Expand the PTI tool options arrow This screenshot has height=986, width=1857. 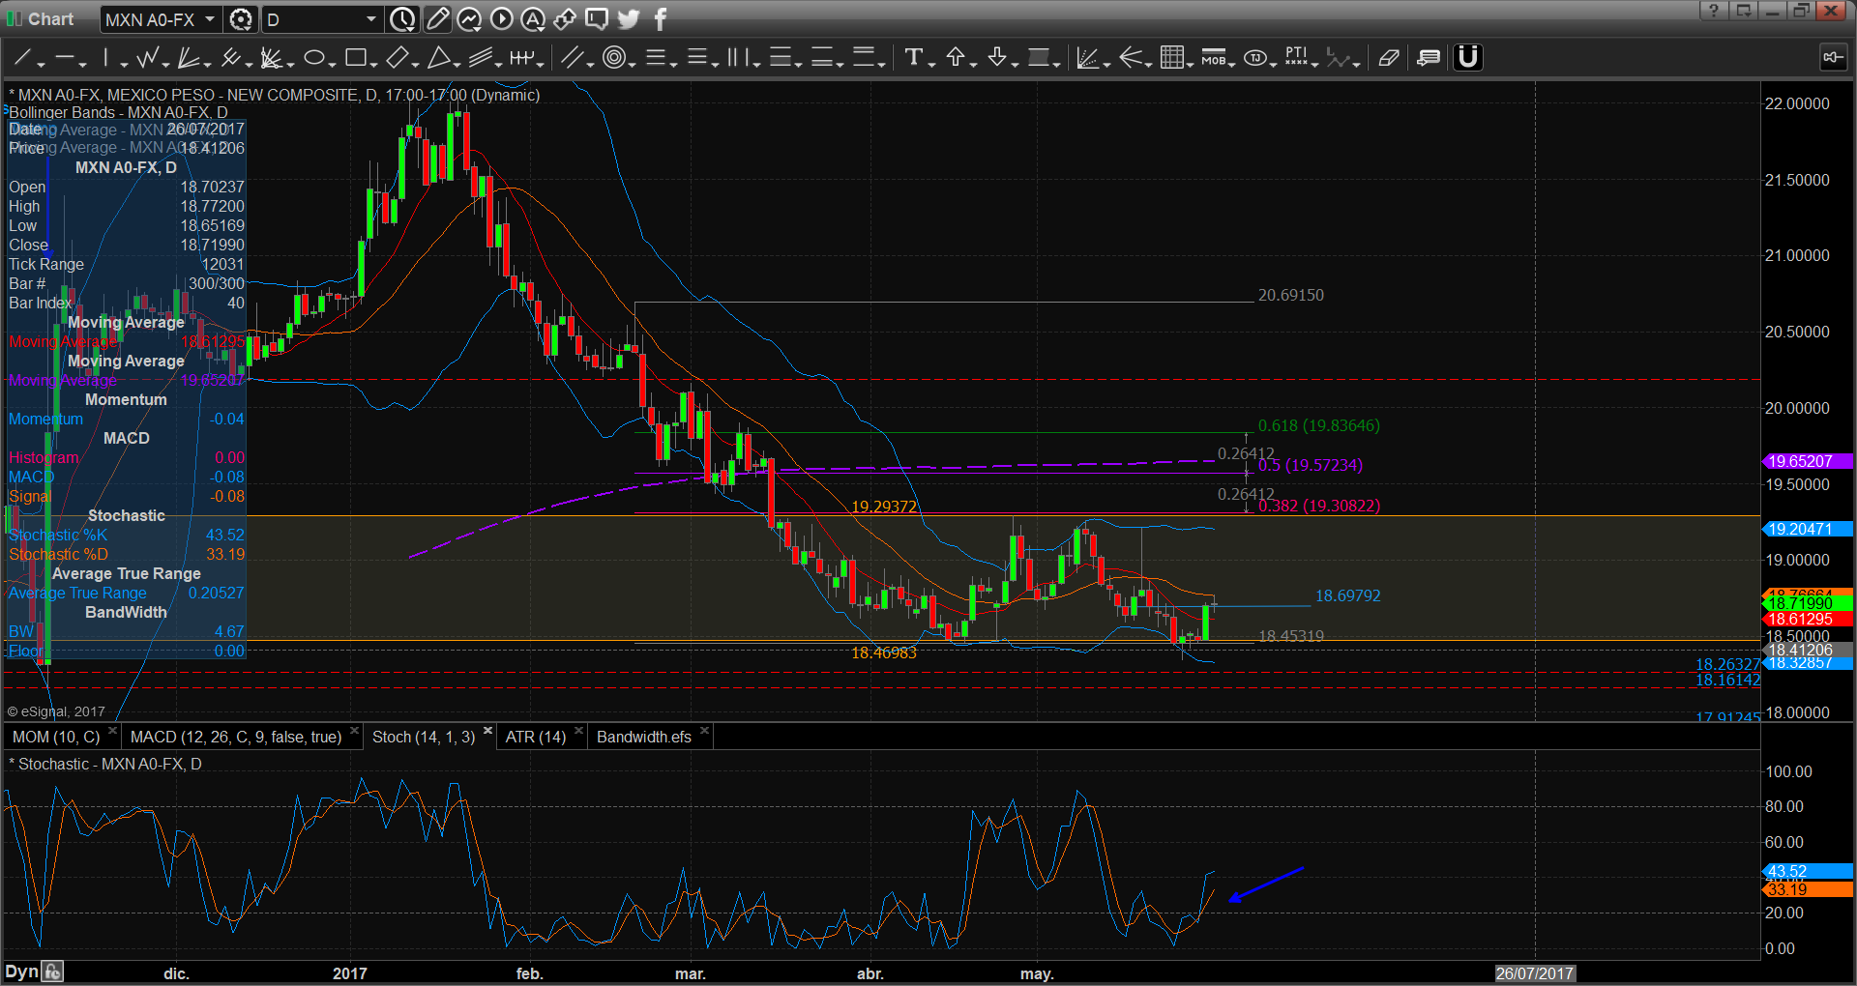[x=1314, y=64]
